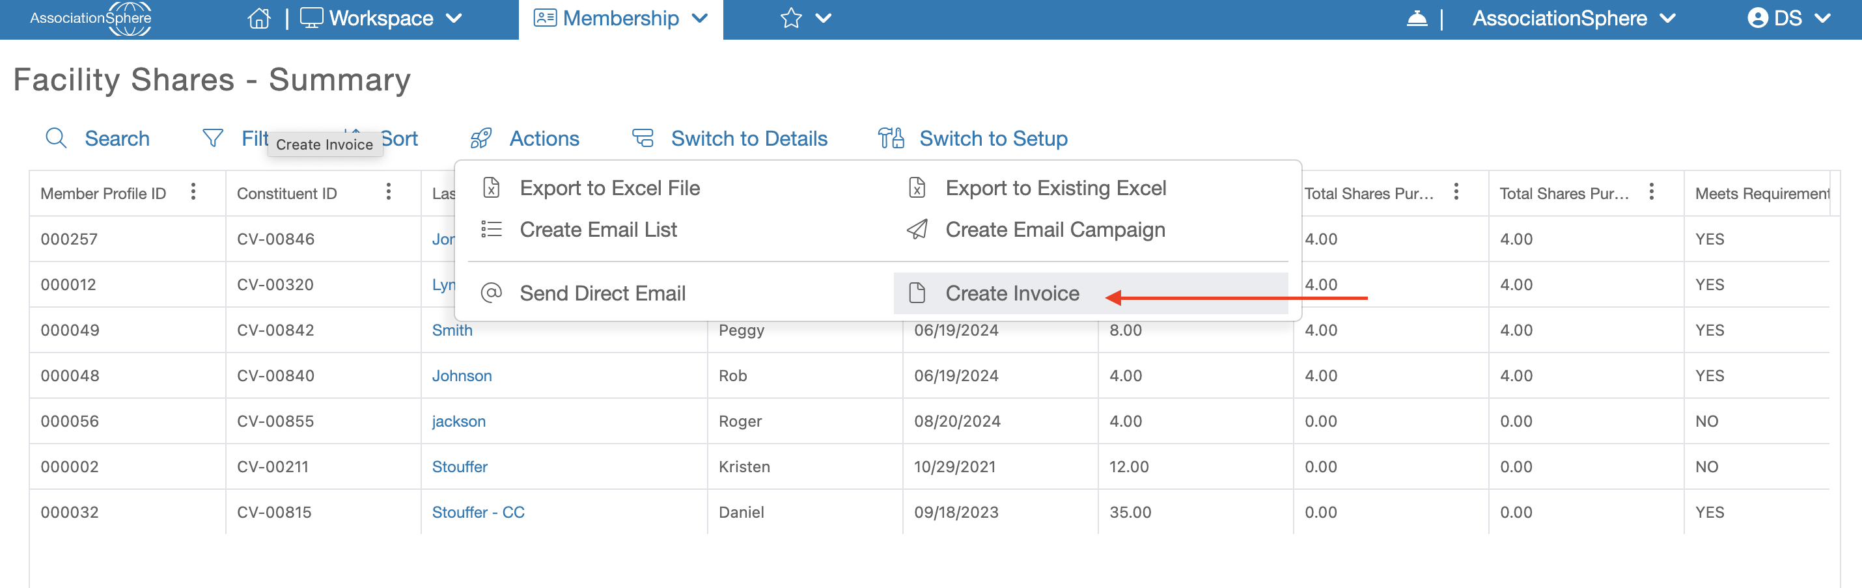
Task: Click the Search magnifier icon
Action: click(x=55, y=138)
